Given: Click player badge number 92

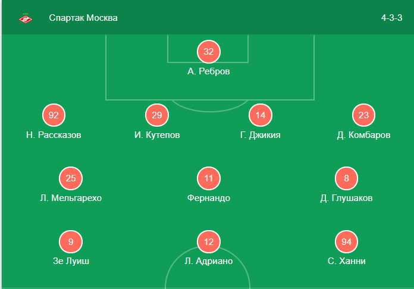Looking at the screenshot, I should (x=54, y=115).
